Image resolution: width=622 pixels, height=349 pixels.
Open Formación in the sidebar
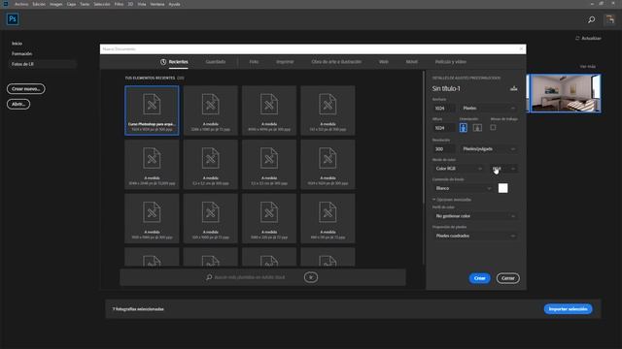(21, 53)
